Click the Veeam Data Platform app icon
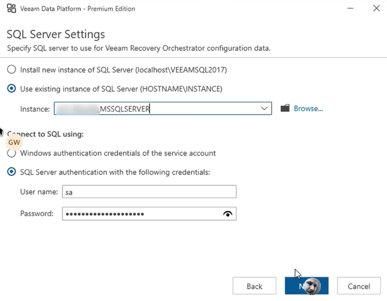Viewport: 387px width, 301px height. coord(11,8)
